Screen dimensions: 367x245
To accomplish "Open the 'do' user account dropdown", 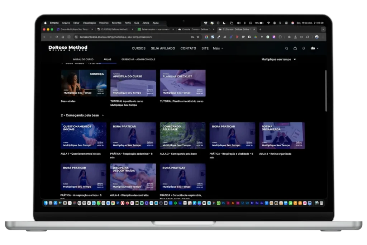I will 314,48.
